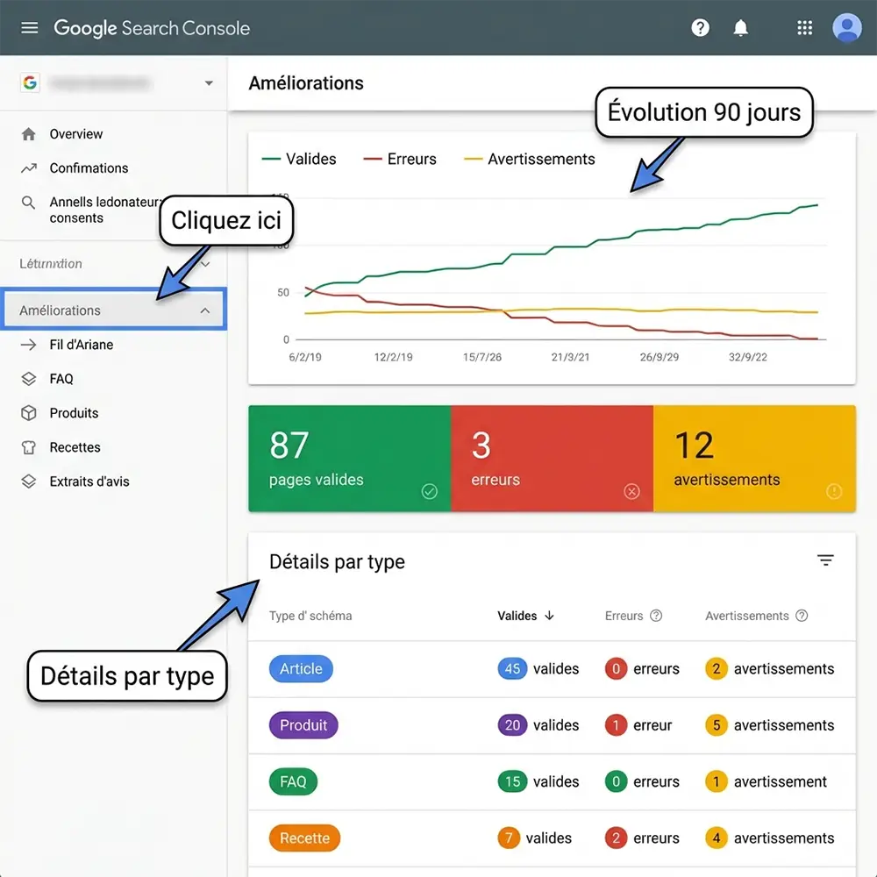The image size is (877, 877).
Task: Open the navigation hamburger menu
Action: (29, 27)
